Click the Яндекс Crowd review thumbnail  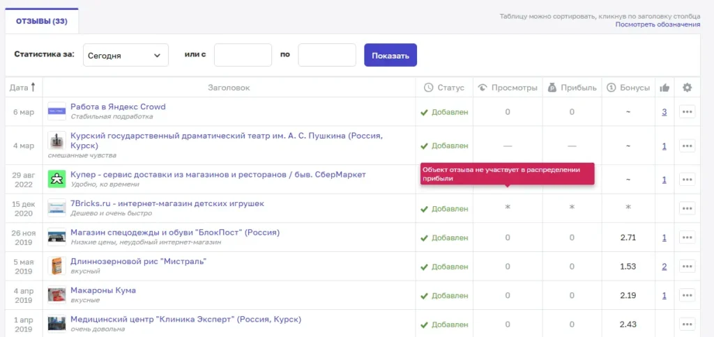click(57, 111)
